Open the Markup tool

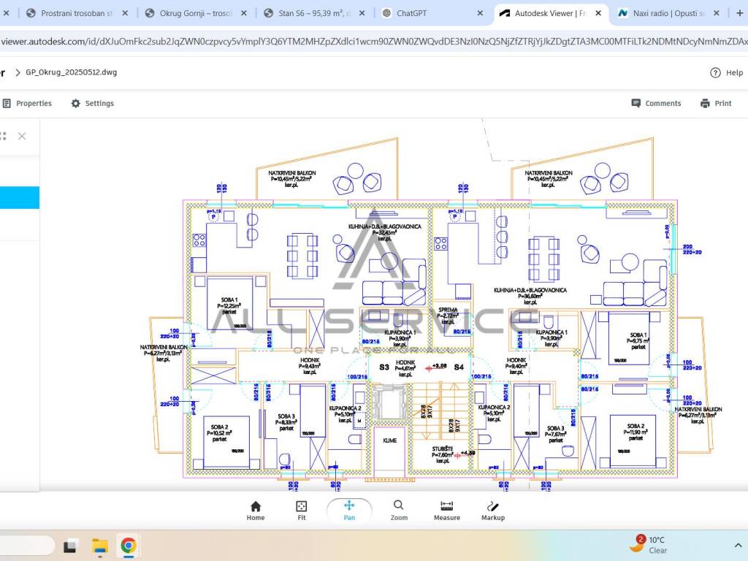pos(492,511)
